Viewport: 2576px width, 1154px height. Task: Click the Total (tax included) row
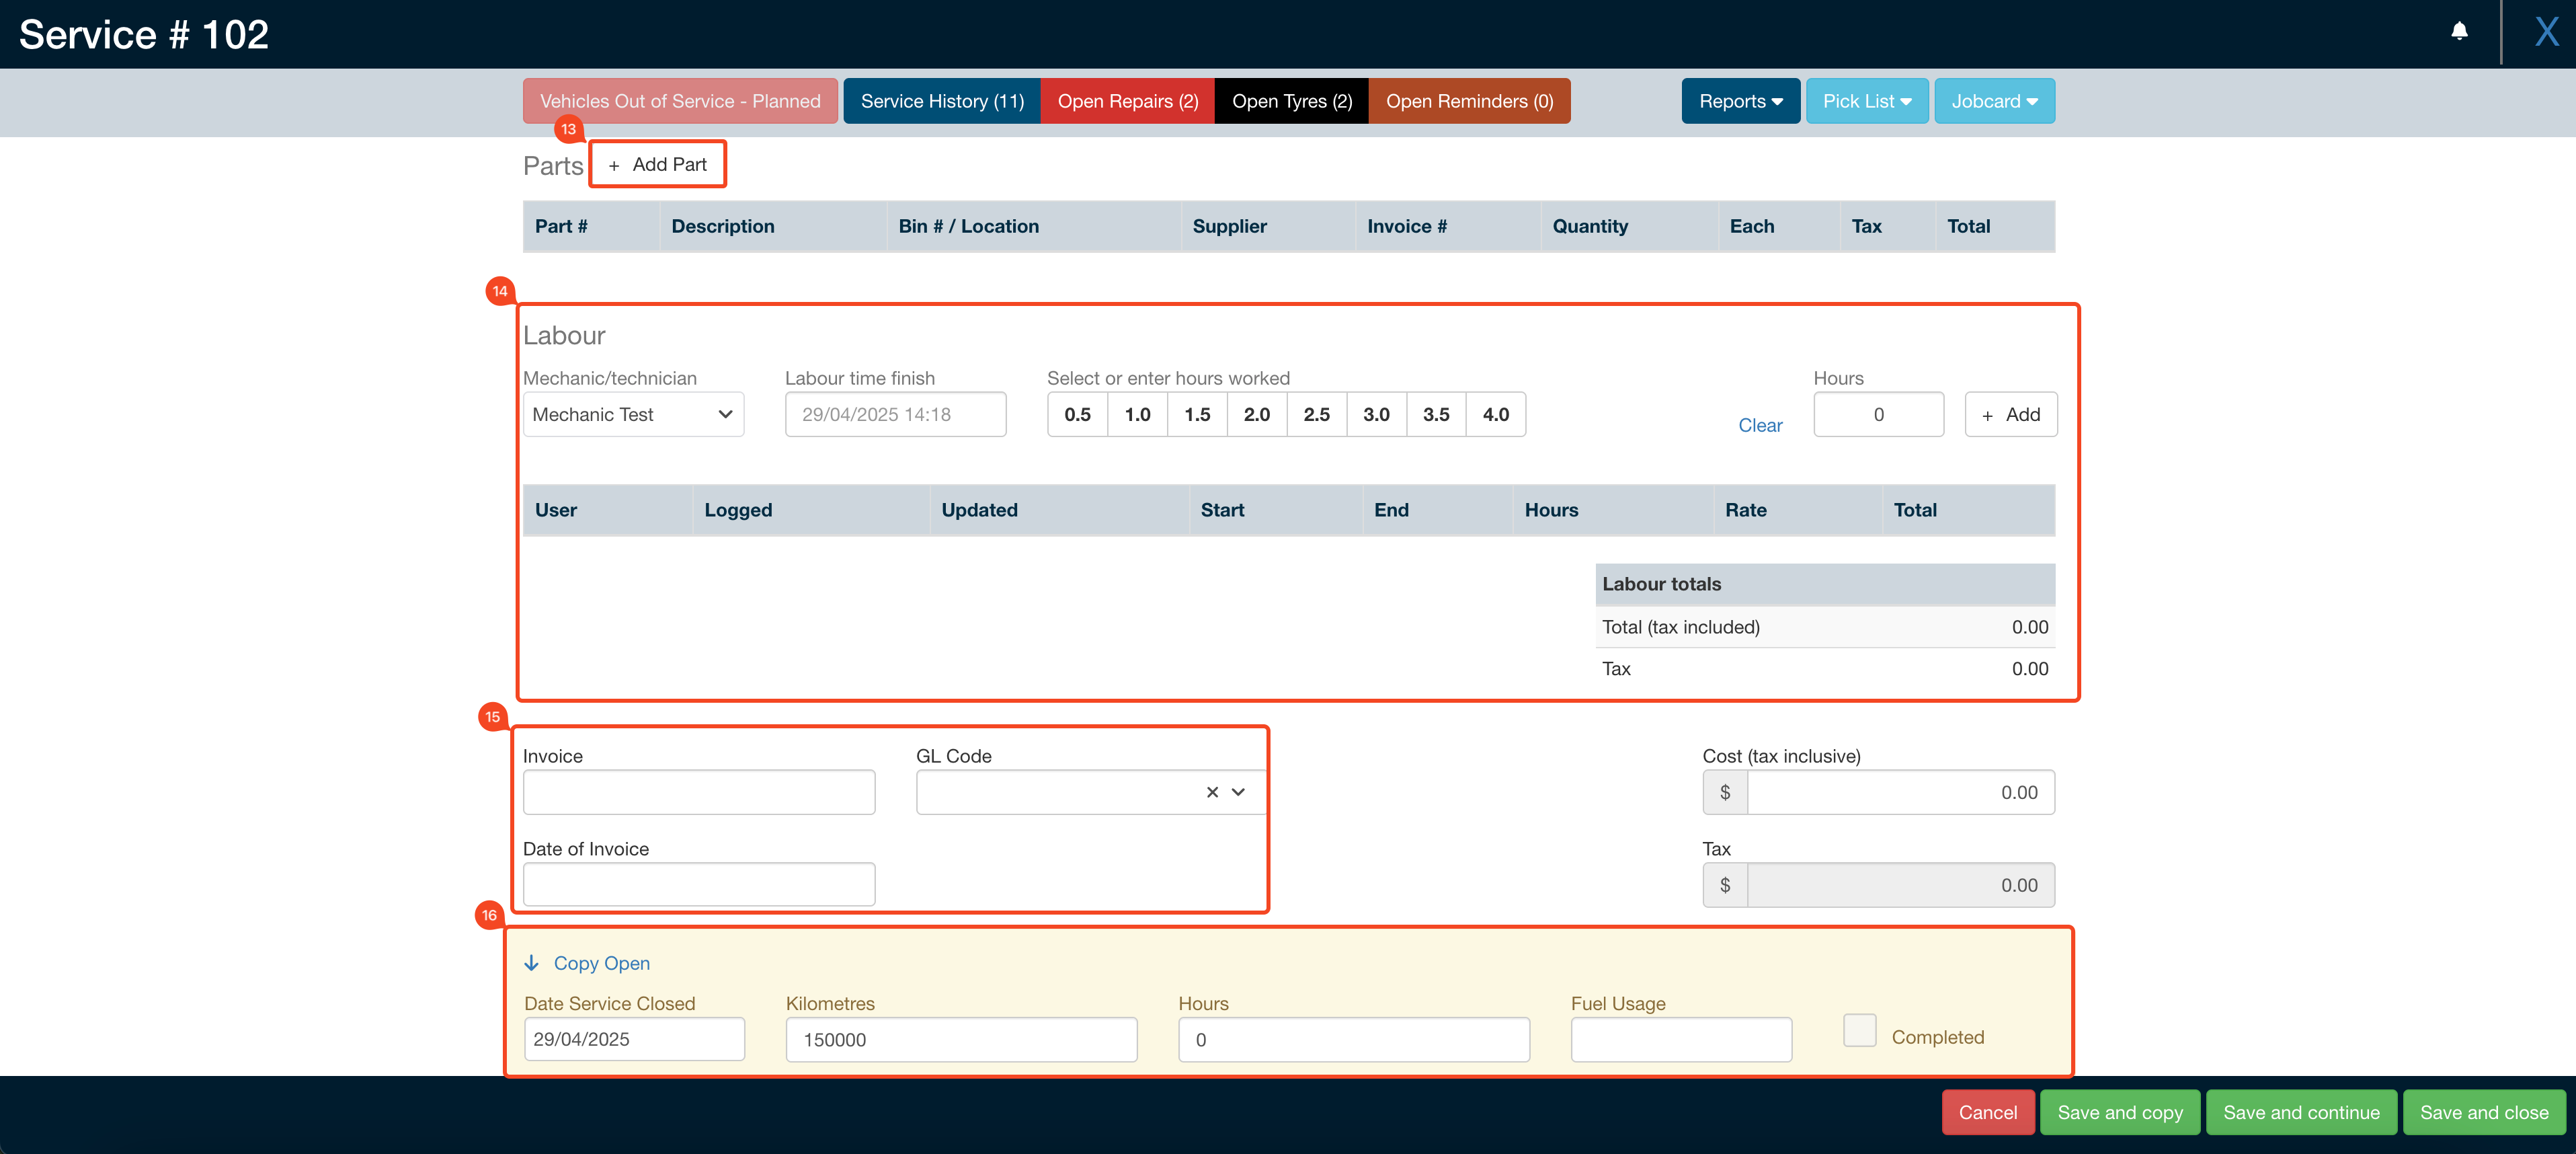[1825, 627]
